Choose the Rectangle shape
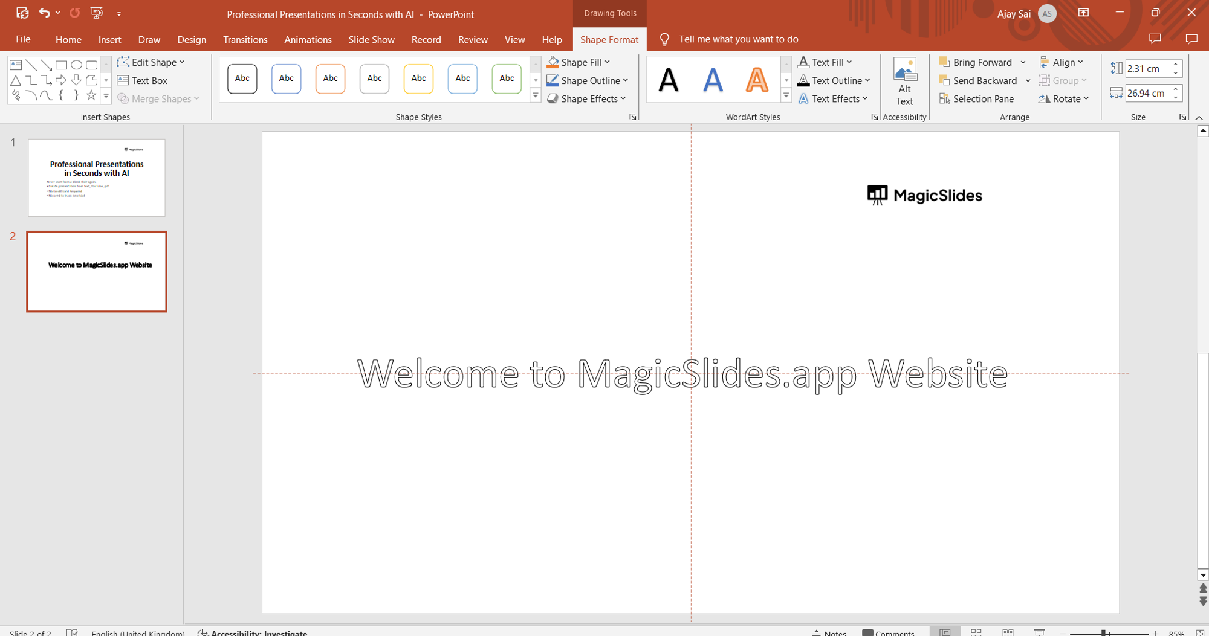Screen dimensions: 1209x636 point(61,65)
